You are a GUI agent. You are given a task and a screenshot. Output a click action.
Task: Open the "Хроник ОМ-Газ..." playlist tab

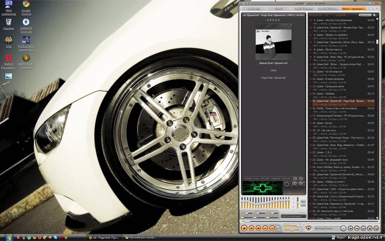328,9
